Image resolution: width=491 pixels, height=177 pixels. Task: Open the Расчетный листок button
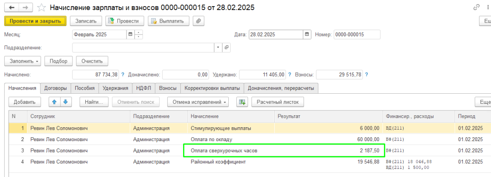click(278, 102)
